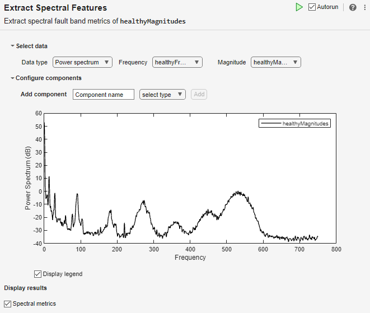Open help via the question mark icon
Viewport: 370px width, 313px height.
coord(353,7)
